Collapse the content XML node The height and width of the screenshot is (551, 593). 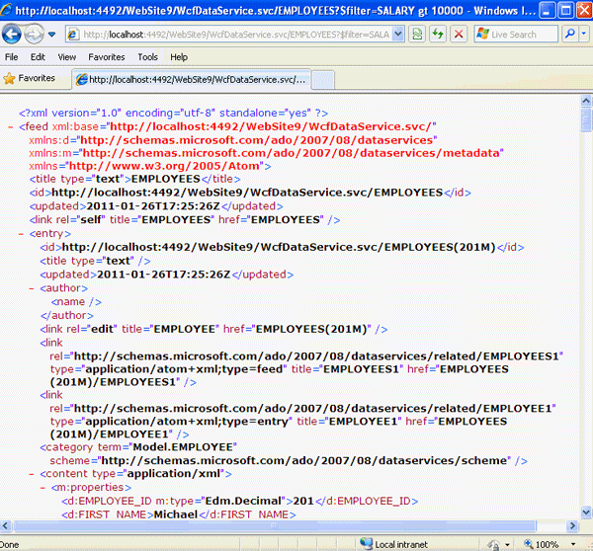point(32,474)
